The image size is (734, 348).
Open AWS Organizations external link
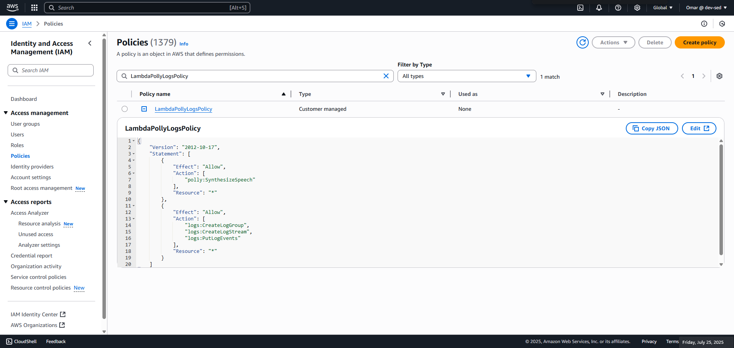(x=38, y=325)
